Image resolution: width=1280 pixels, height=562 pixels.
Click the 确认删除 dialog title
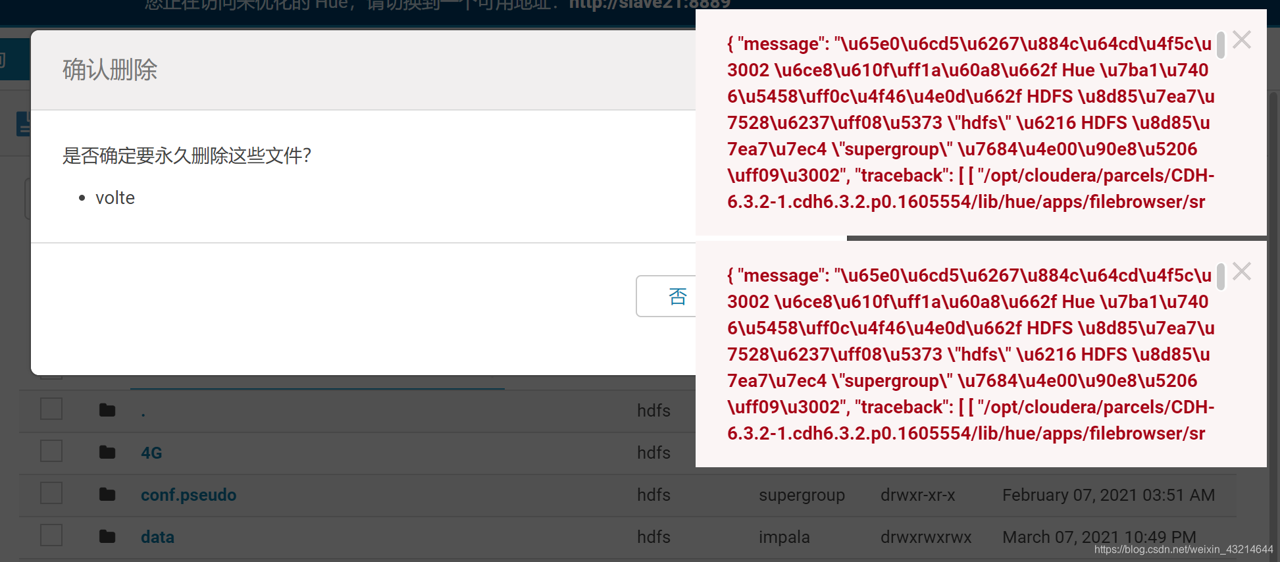pyautogui.click(x=110, y=70)
